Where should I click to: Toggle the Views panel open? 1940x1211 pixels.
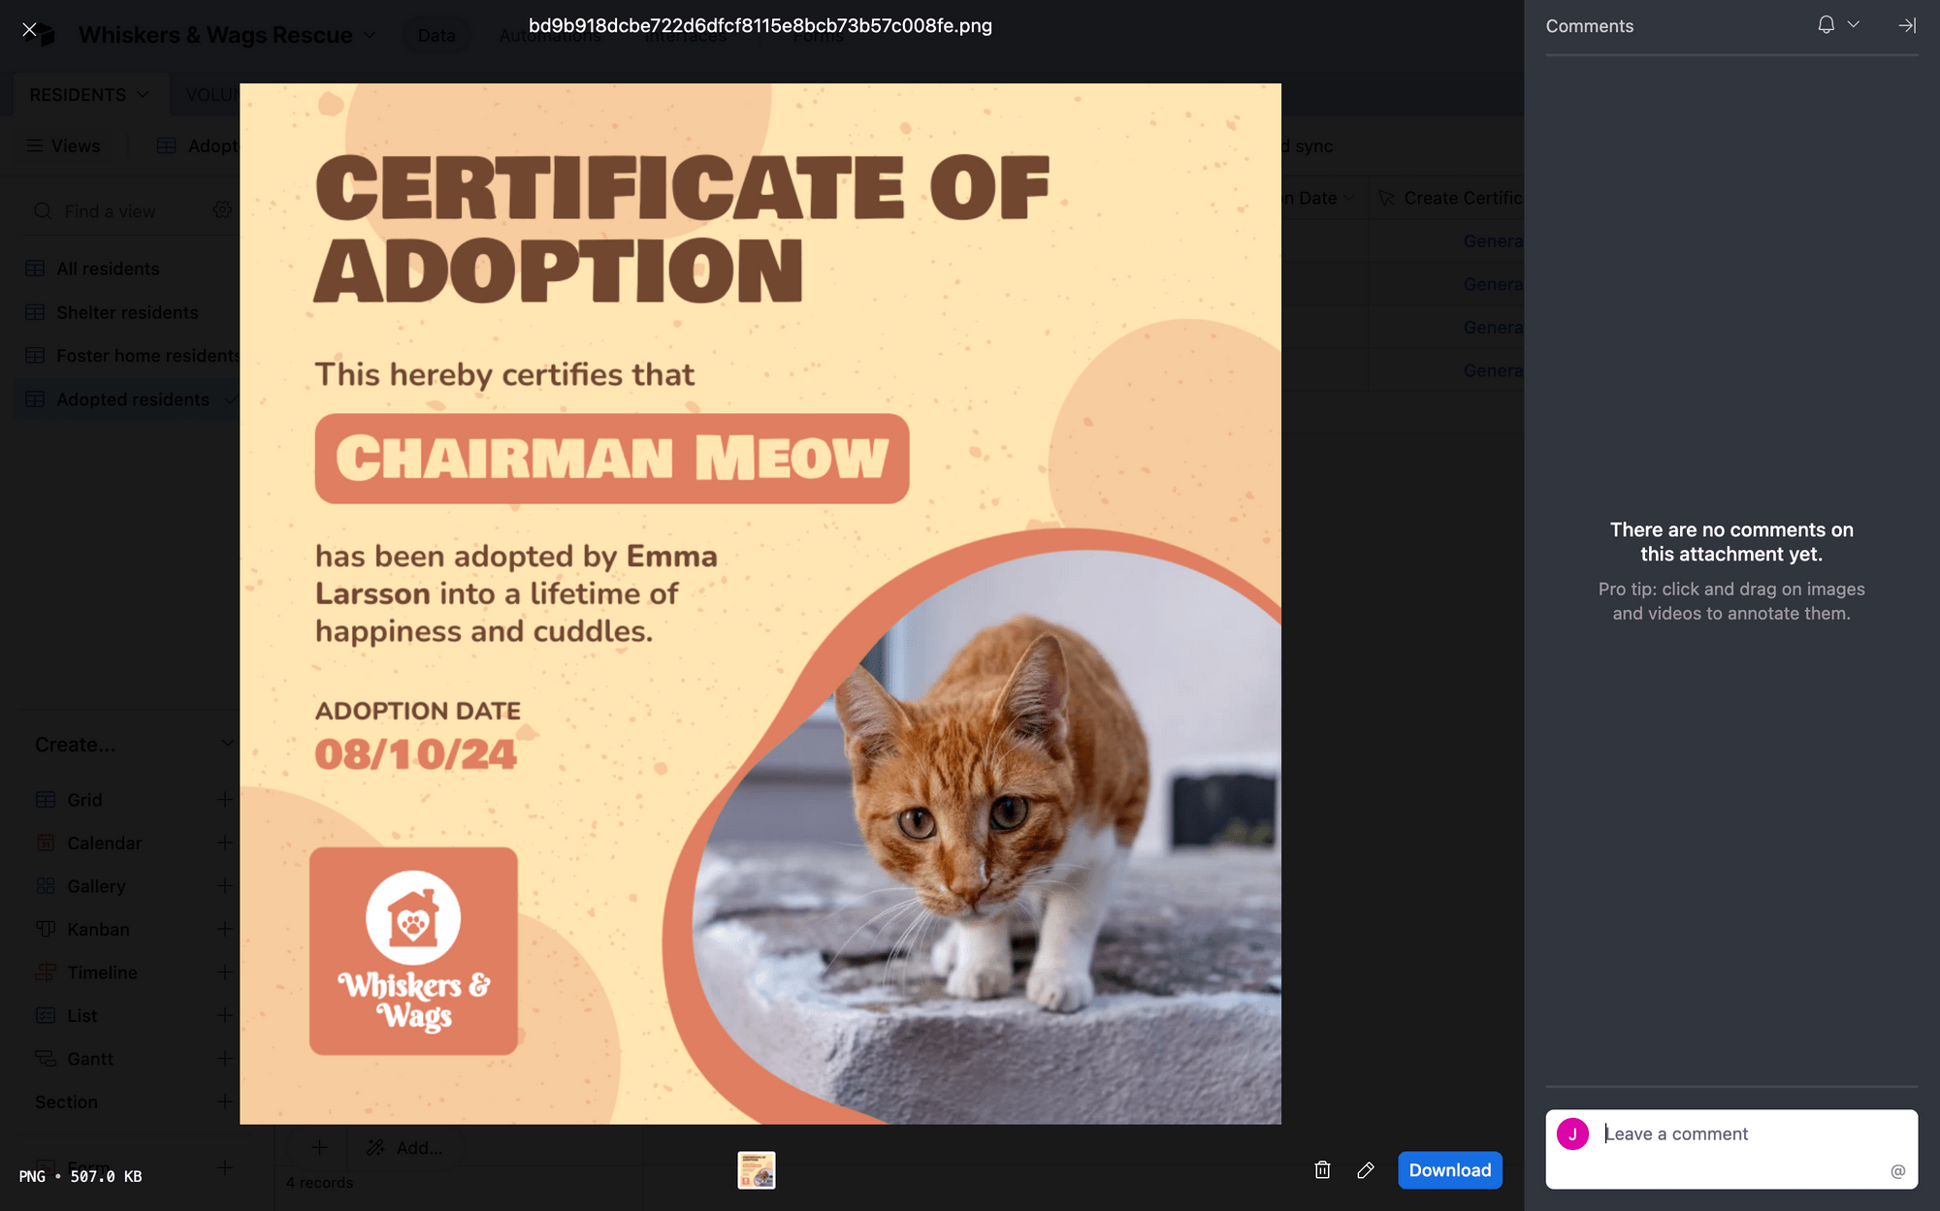pos(63,145)
